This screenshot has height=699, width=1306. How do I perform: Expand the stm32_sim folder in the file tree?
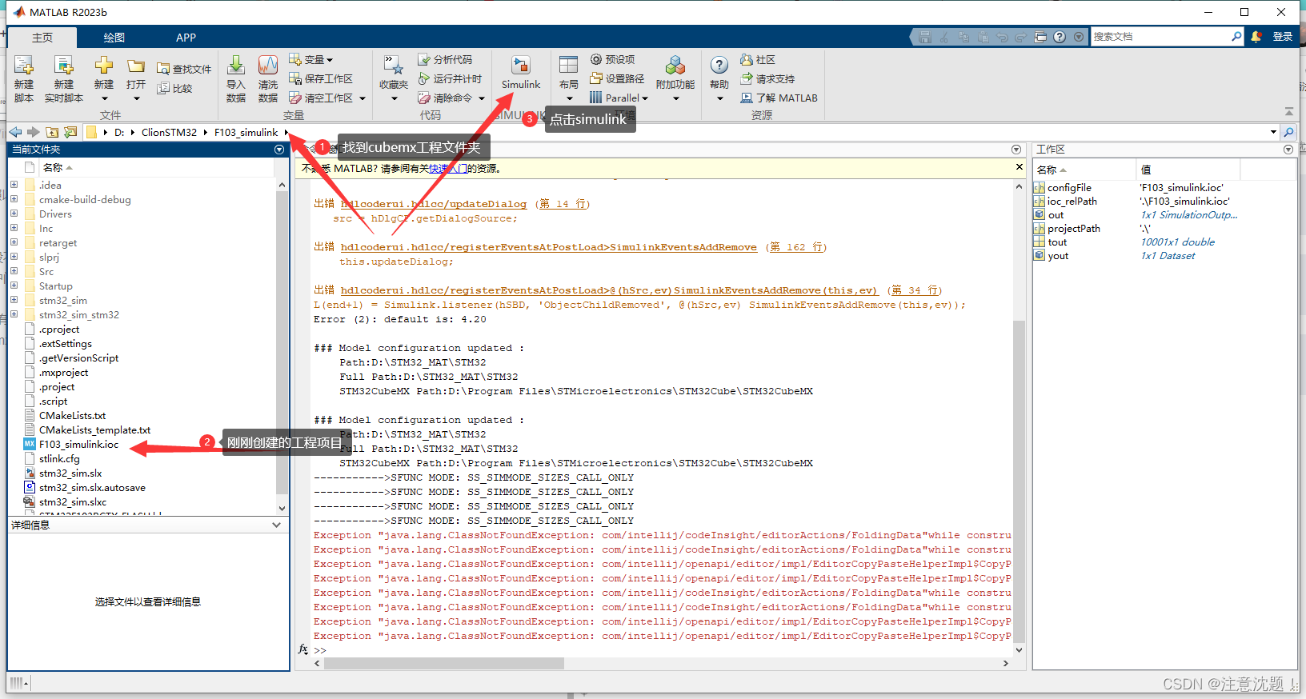coord(14,300)
